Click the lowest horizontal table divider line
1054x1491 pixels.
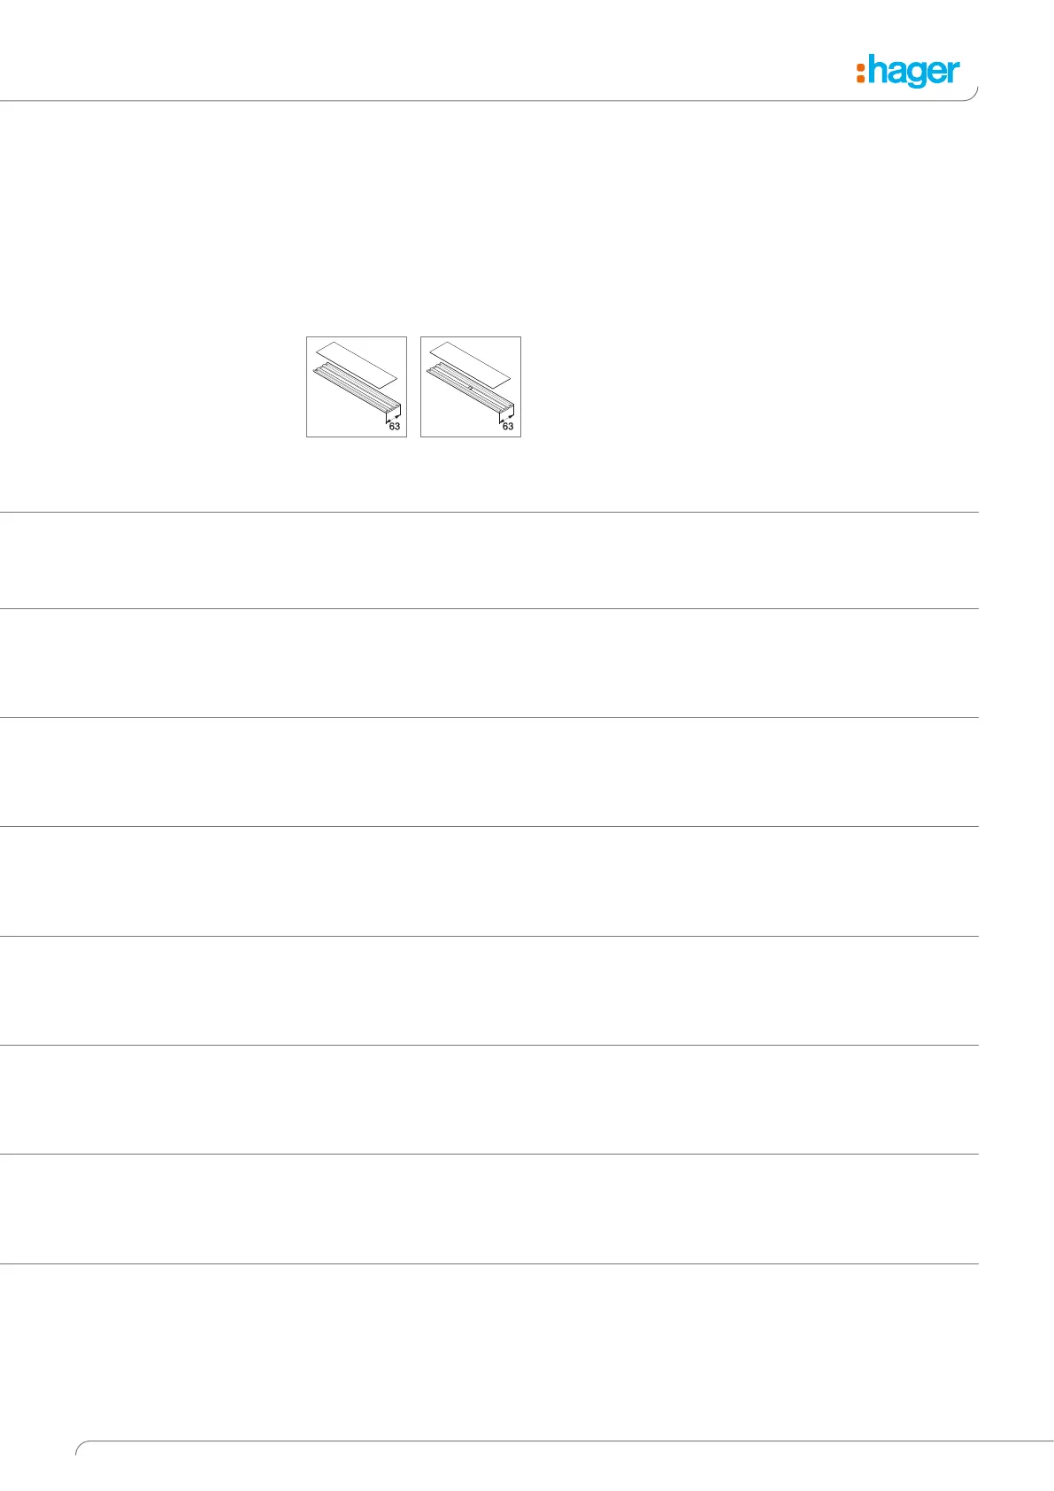489,1263
